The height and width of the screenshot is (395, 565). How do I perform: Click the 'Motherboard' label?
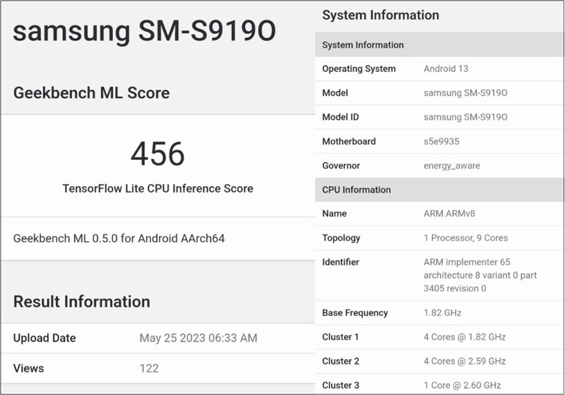click(349, 141)
